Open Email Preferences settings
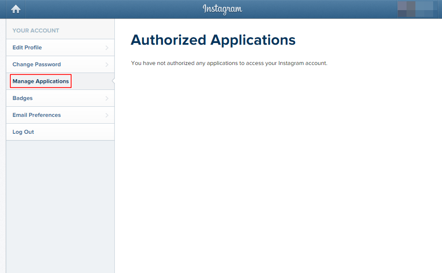This screenshot has width=442, height=273. pyautogui.click(x=60, y=115)
